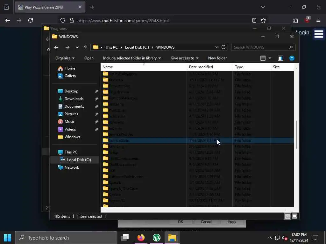Click Open in the Explorer toolbar
Image resolution: width=326 pixels, height=244 pixels.
click(89, 58)
